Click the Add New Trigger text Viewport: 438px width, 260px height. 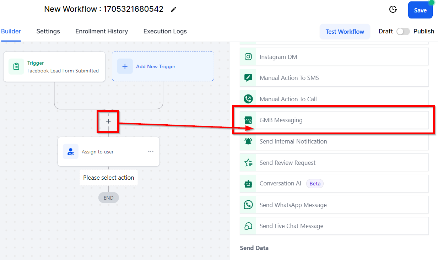pyautogui.click(x=156, y=66)
